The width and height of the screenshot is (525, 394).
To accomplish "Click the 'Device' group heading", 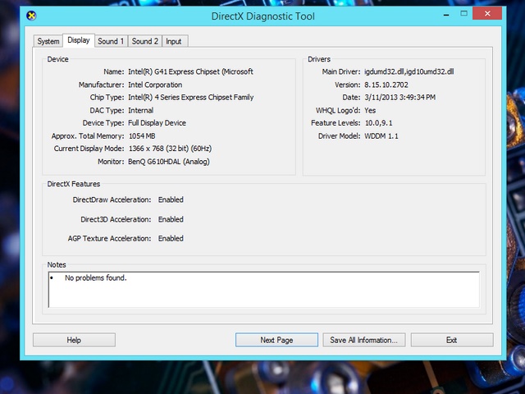I will (57, 59).
